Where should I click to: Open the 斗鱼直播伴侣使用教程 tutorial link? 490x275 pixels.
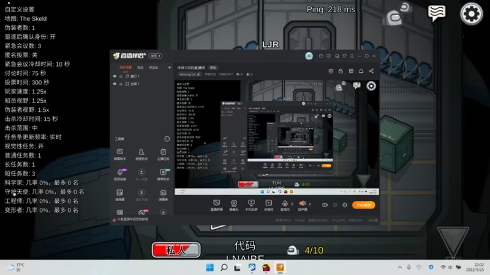(x=132, y=219)
